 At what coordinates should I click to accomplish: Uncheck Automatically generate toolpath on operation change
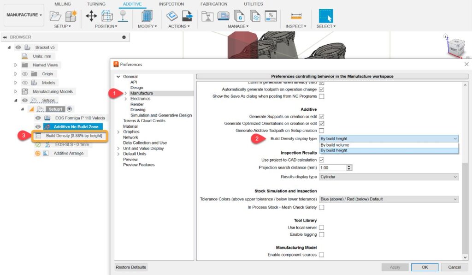click(x=321, y=90)
